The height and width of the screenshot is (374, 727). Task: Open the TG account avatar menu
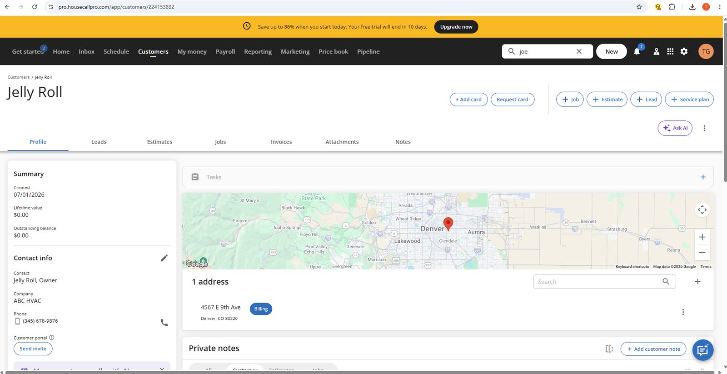[x=706, y=51]
